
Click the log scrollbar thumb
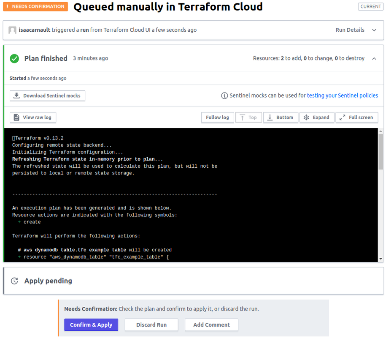tap(381, 152)
